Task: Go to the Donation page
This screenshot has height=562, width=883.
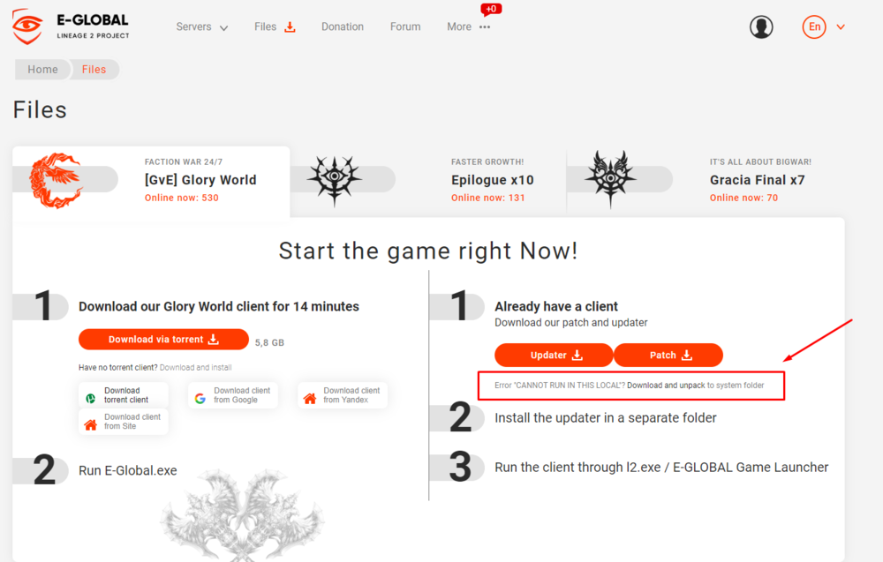Action: point(343,27)
